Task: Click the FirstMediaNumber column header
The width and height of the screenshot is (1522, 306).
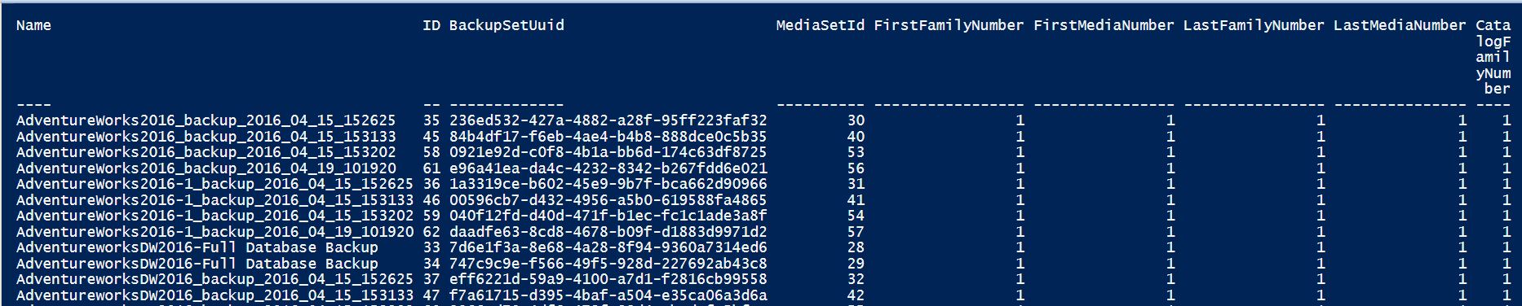Action: tap(1104, 25)
